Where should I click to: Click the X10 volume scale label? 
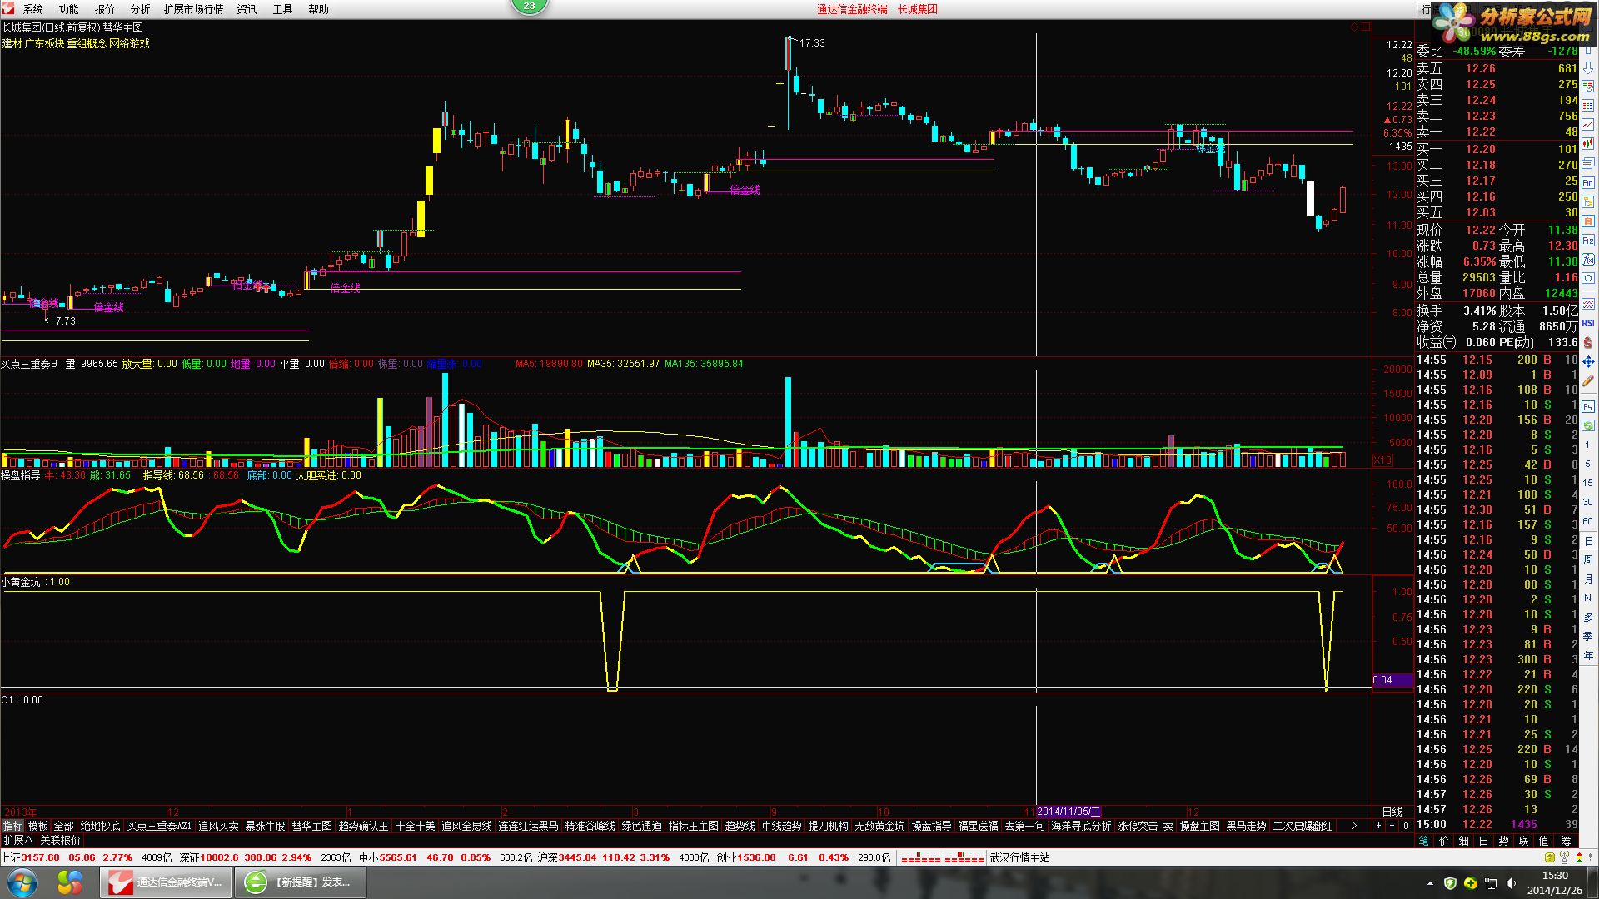point(1382,459)
